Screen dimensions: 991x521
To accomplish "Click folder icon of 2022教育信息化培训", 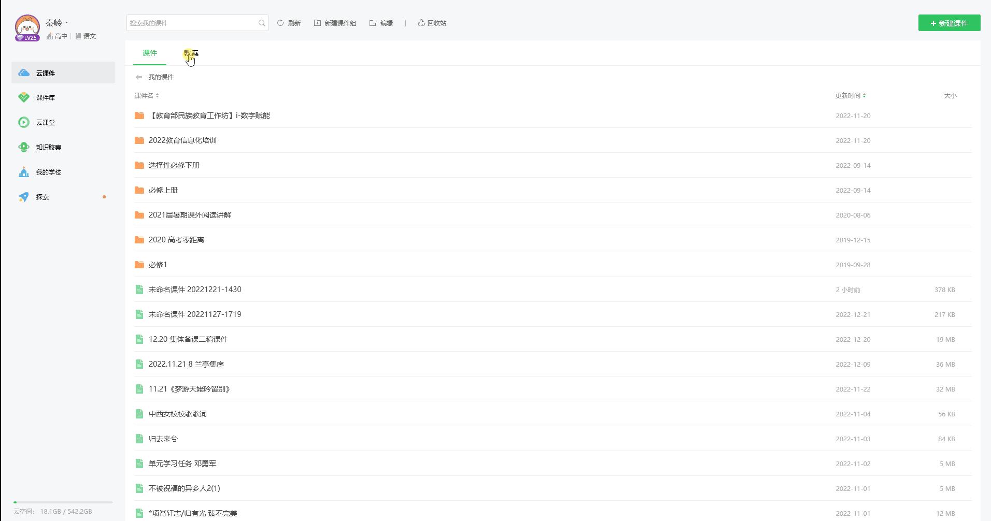I will coord(139,140).
